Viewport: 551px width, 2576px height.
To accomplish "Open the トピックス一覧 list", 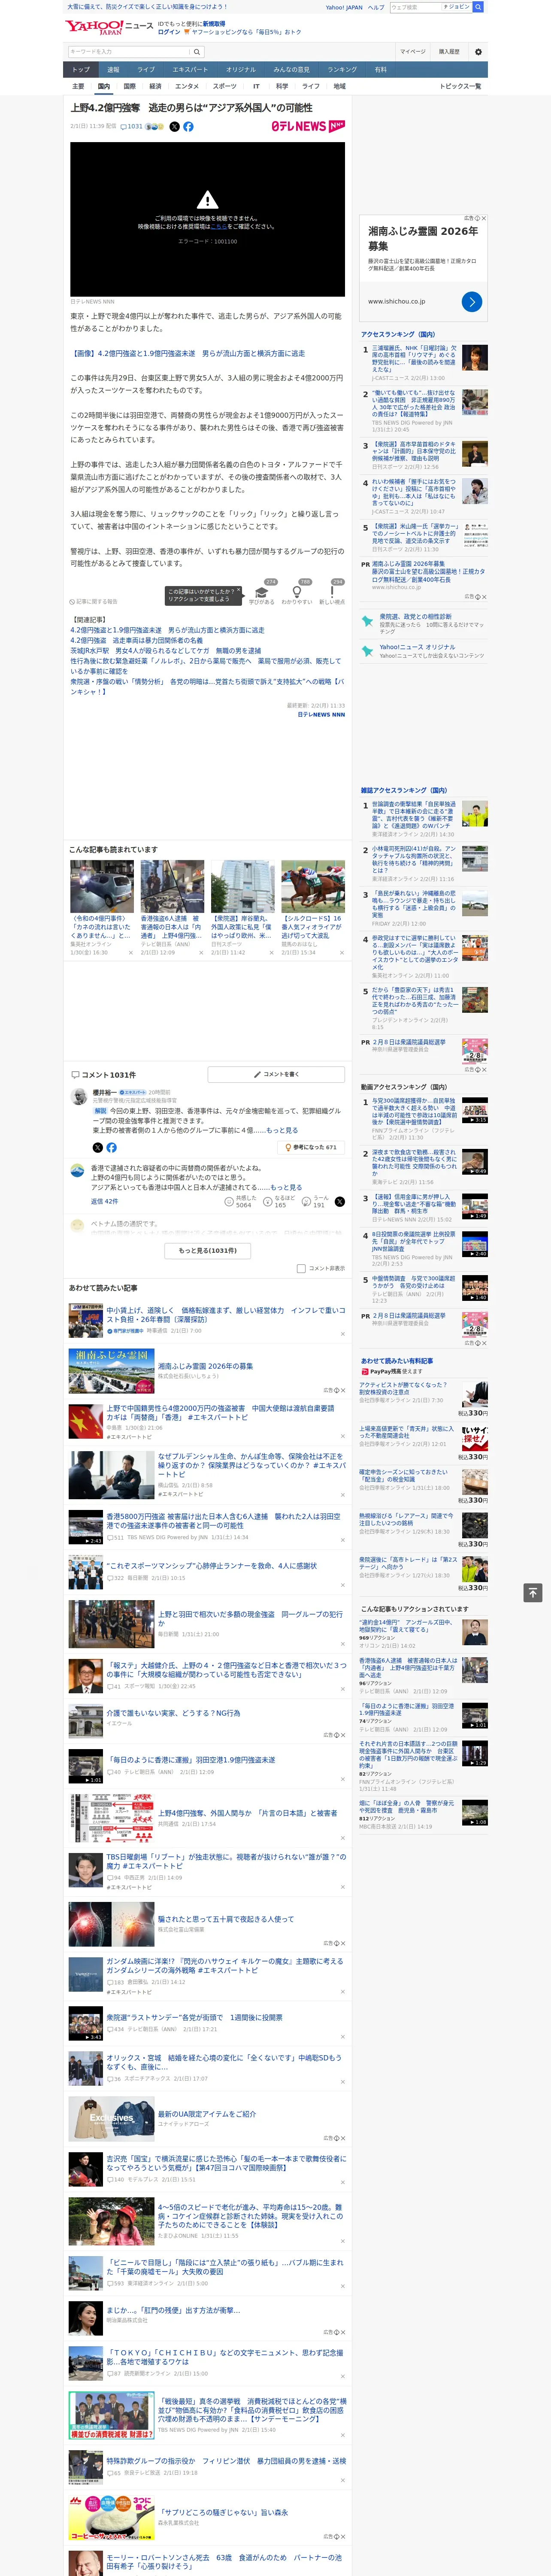I will (x=460, y=86).
